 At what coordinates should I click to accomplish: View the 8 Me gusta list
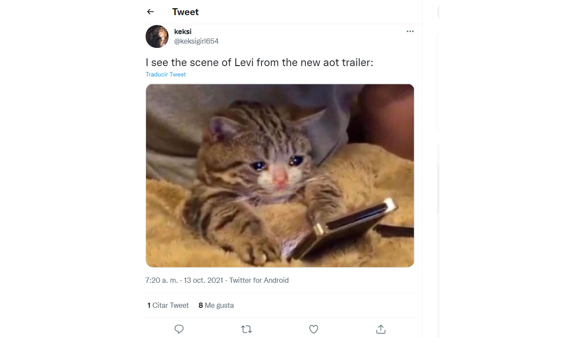click(216, 305)
